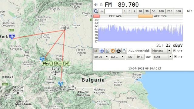
Task: Click the signal level graph
Action: coord(140,30)
